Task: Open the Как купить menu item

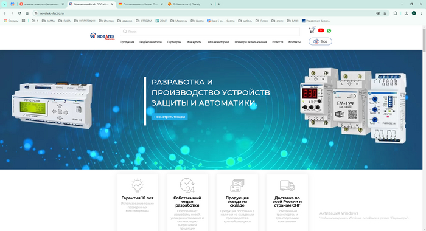Action: [194, 42]
